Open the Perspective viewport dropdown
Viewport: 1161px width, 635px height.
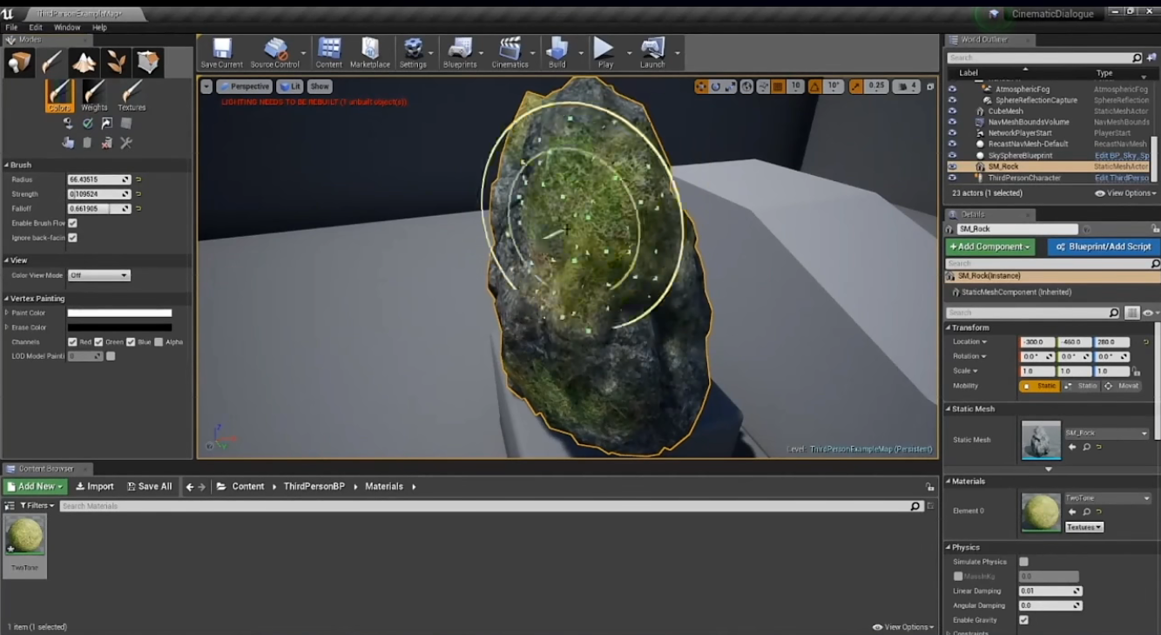(244, 86)
